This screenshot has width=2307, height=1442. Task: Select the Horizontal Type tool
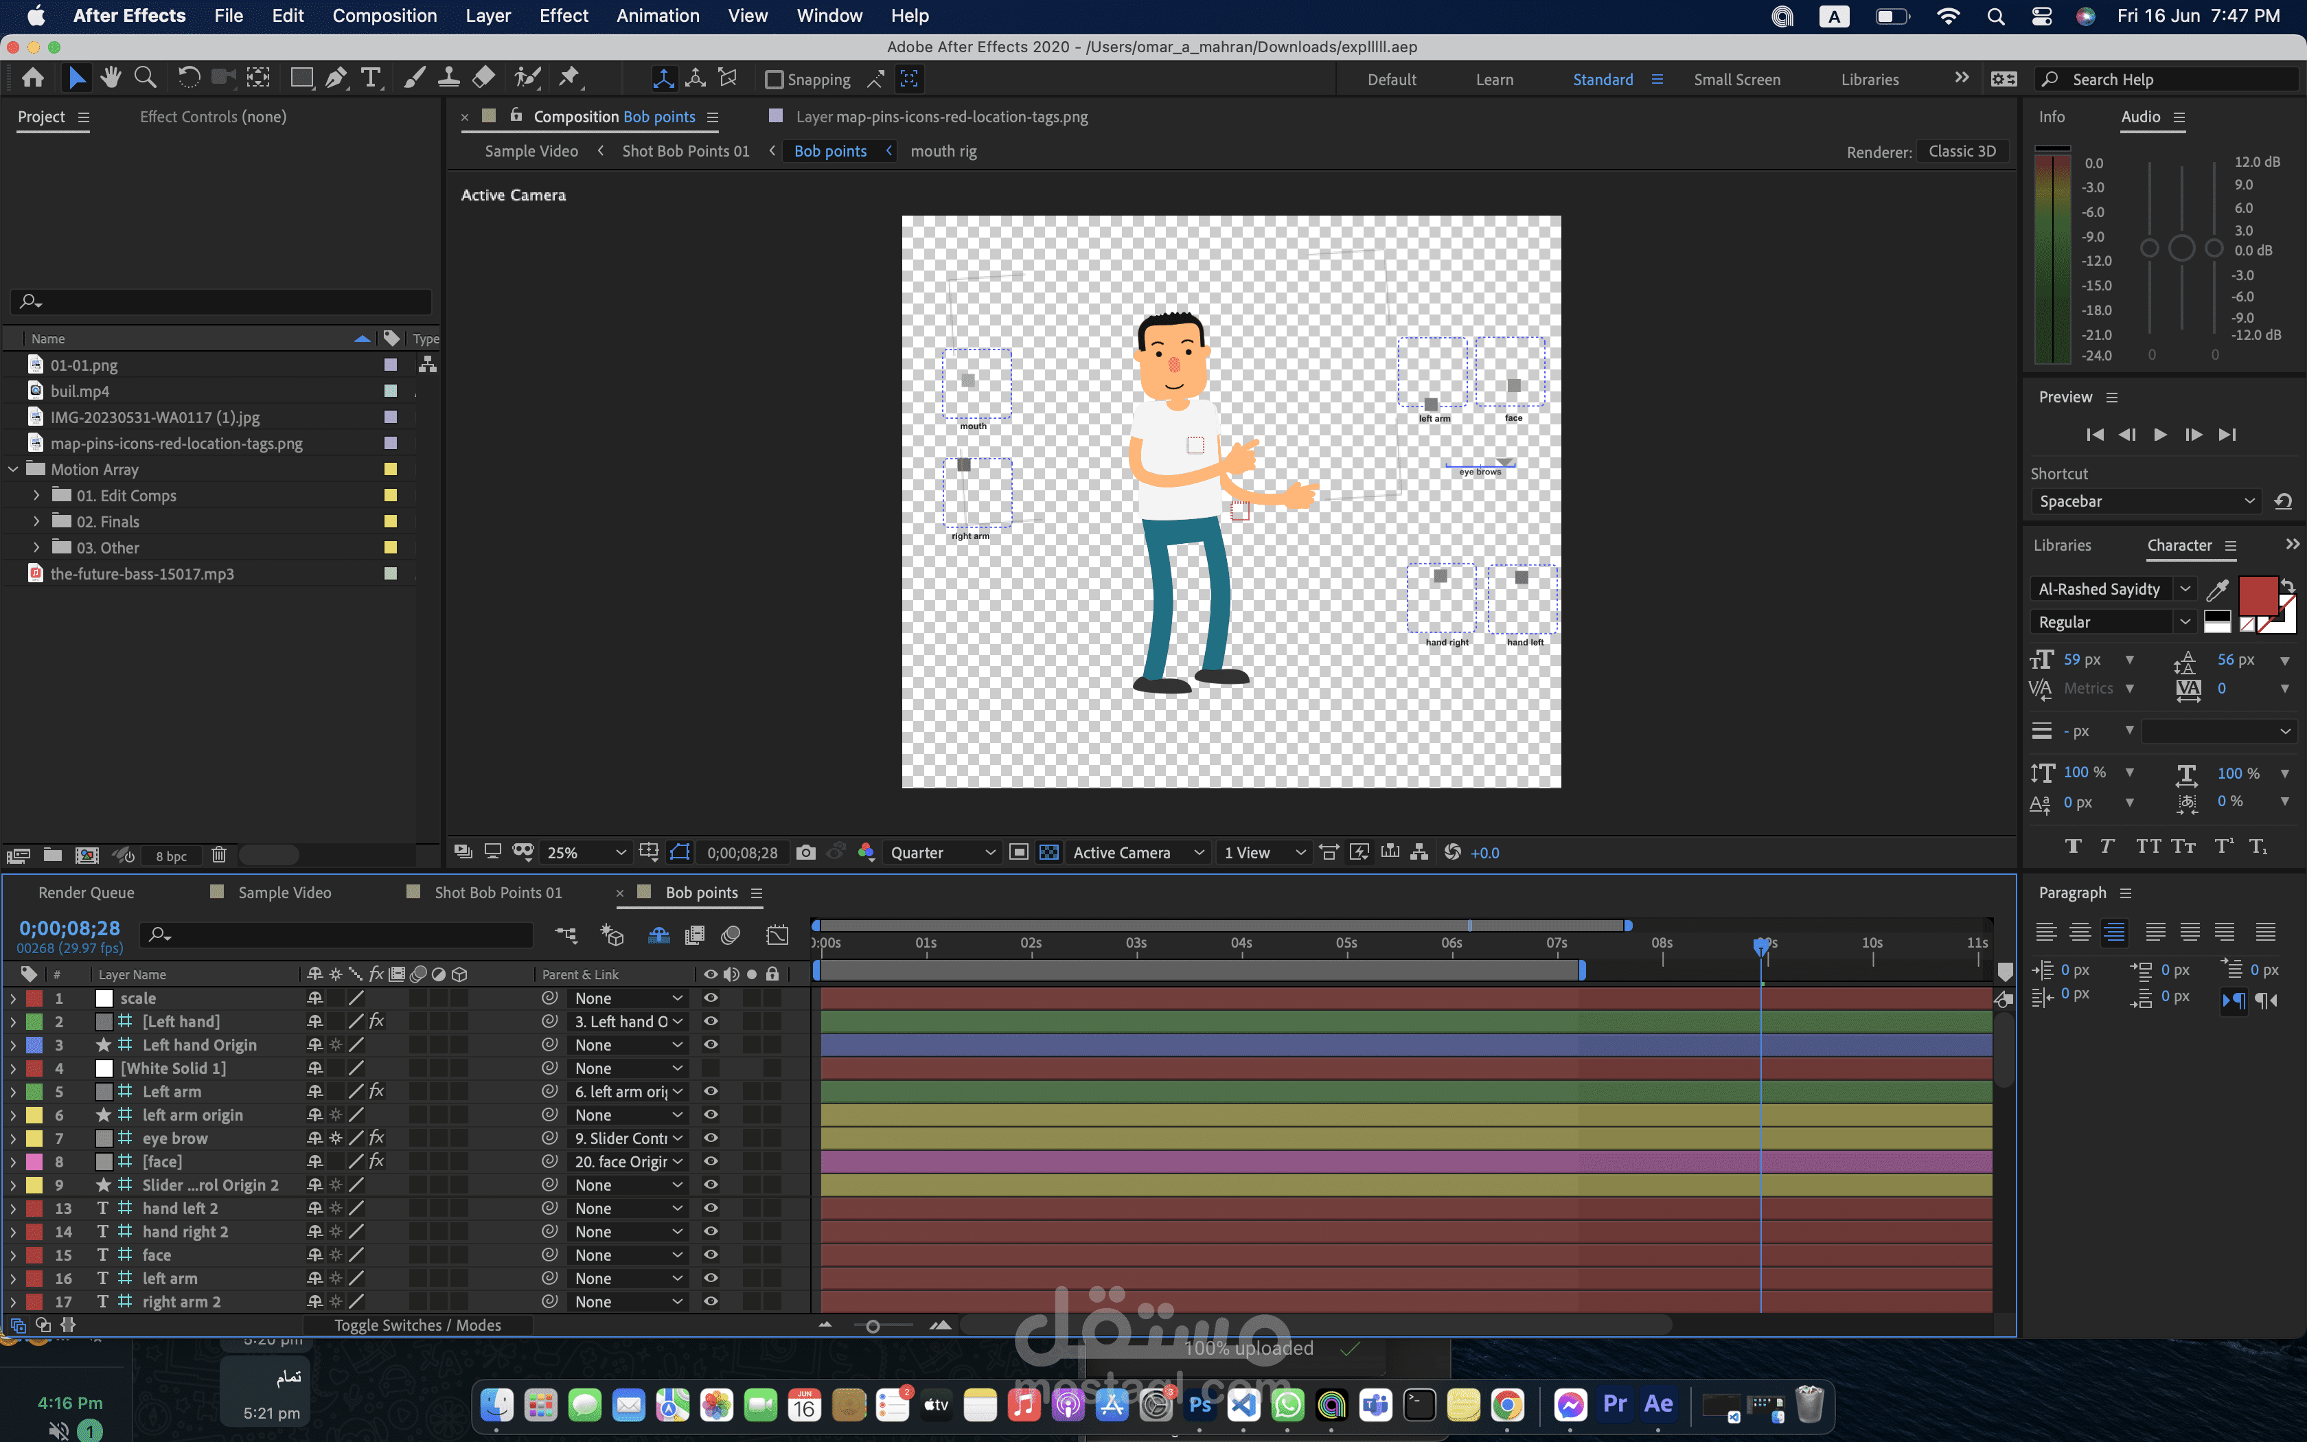coord(371,78)
